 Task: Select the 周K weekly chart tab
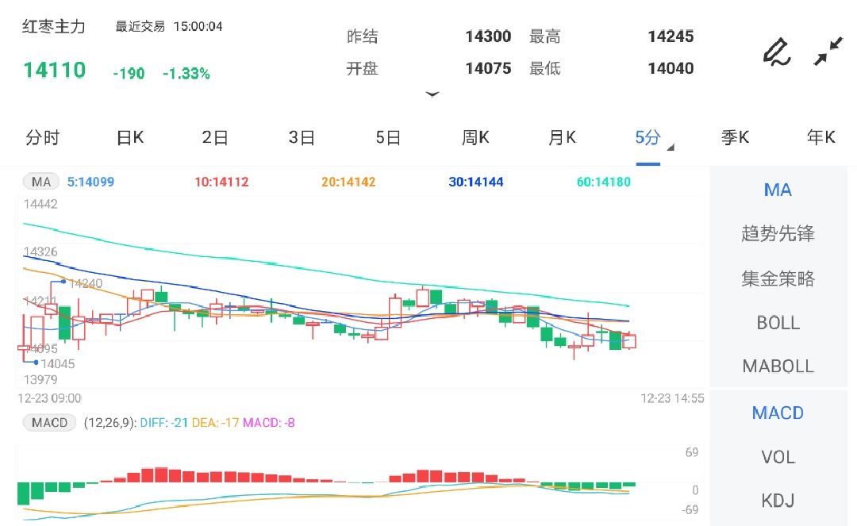474,137
